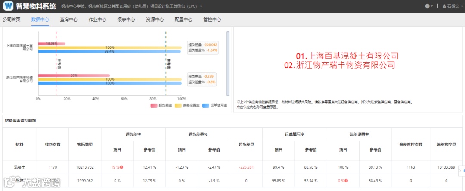Select the 混凝土 material row cell
Viewport: 465px width, 191px height.
(19, 167)
